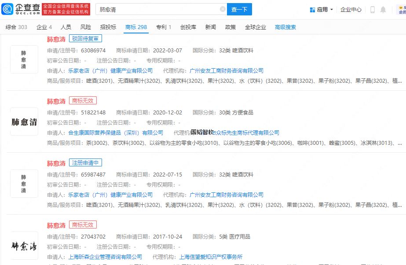Clear the search box with the X icon
Screen dimensions: 406x265
(x=223, y=9)
